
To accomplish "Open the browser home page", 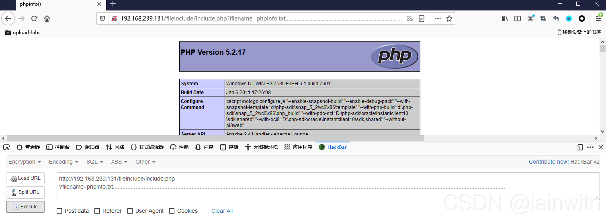I will tap(47, 19).
